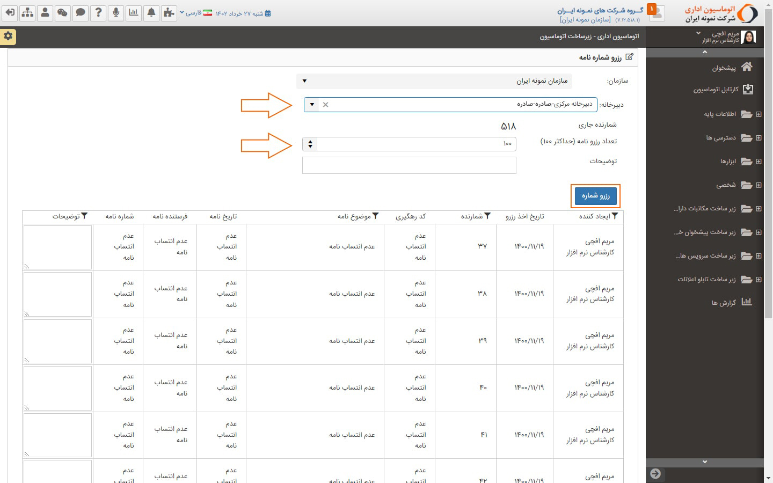The height and width of the screenshot is (483, 773).
Task: Filter the شمارنده column with its funnel icon
Action: [487, 216]
